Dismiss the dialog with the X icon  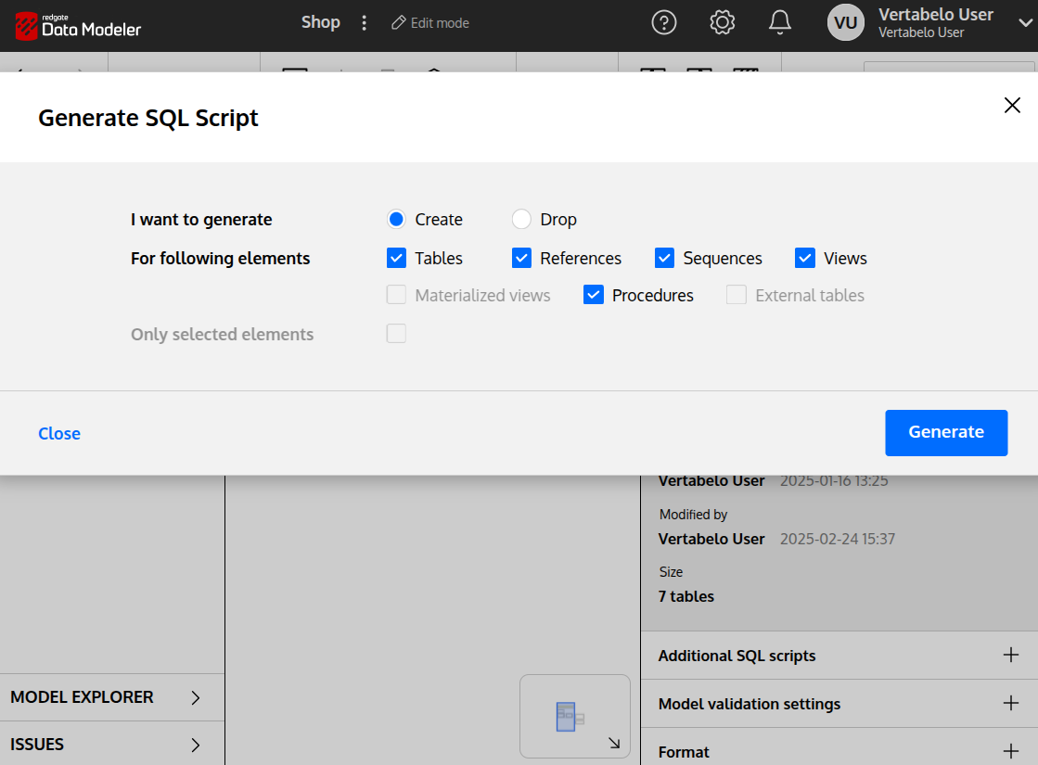pos(1012,105)
